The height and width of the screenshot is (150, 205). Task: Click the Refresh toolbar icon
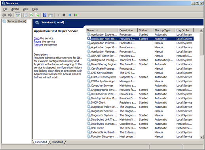pyautogui.click(x=31, y=15)
